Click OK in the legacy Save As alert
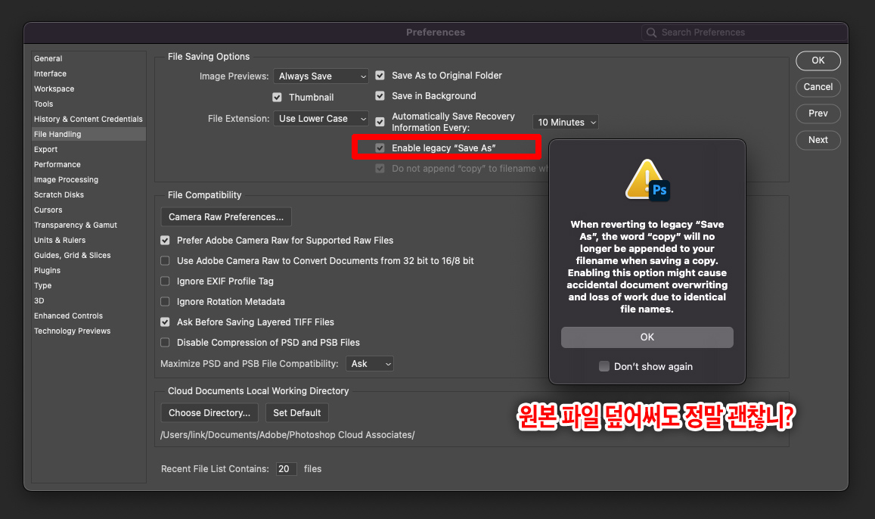This screenshot has width=875, height=519. [647, 337]
